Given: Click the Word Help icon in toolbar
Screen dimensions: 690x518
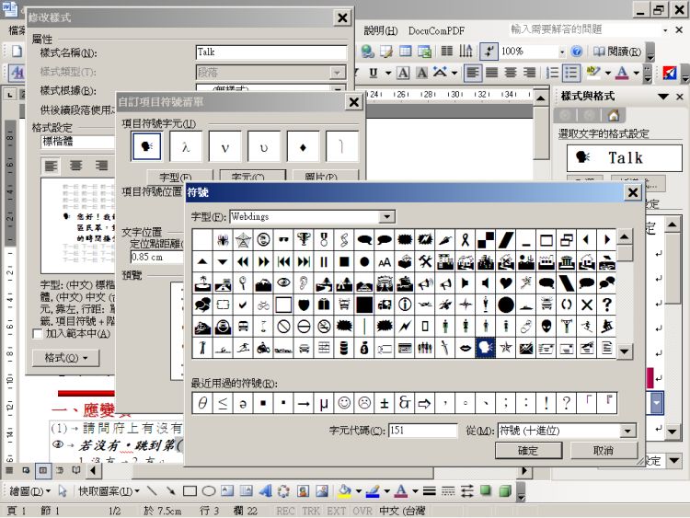Looking at the screenshot, I should click(577, 52).
